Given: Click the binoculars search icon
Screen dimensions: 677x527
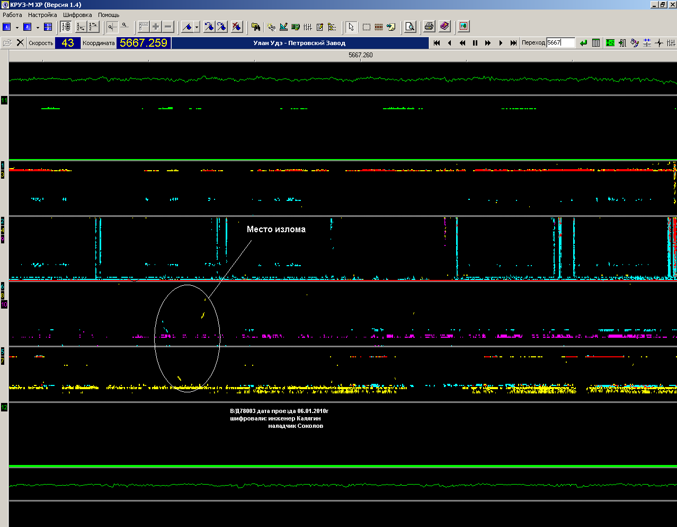Looking at the screenshot, I should tap(256, 27).
